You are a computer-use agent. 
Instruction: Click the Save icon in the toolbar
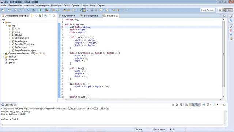(16, 10)
